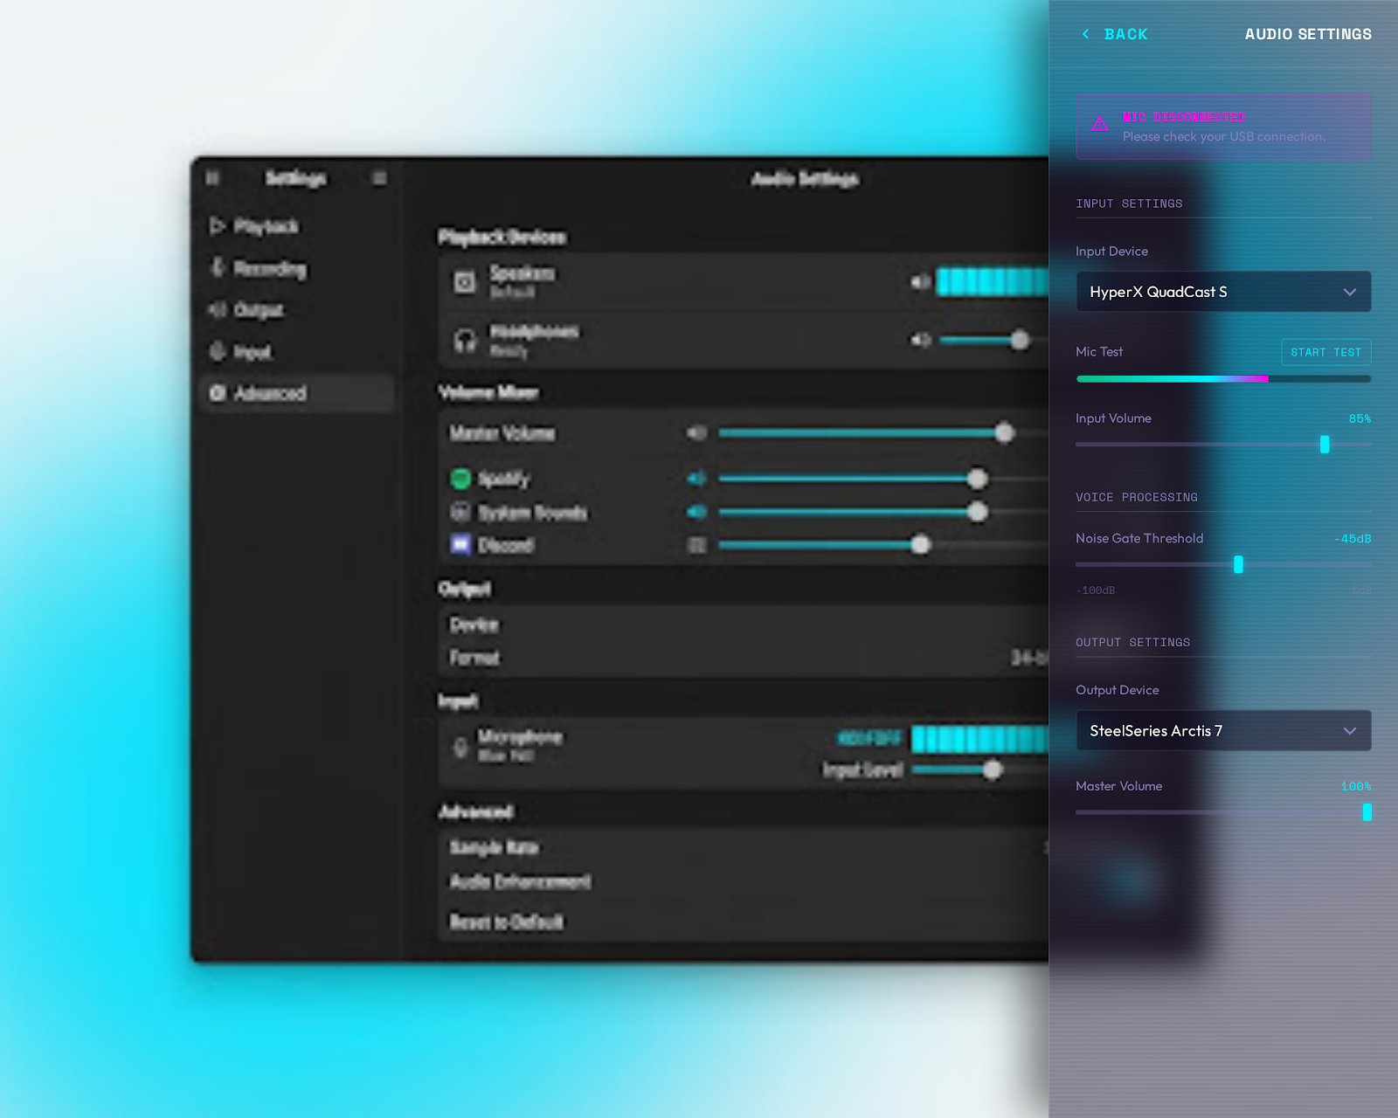Image resolution: width=1398 pixels, height=1118 pixels.
Task: Click the -100dB minimum label
Action: point(1096,590)
